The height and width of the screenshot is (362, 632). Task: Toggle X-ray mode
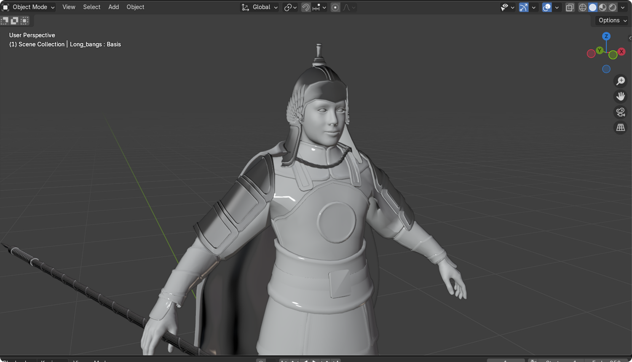pos(570,7)
